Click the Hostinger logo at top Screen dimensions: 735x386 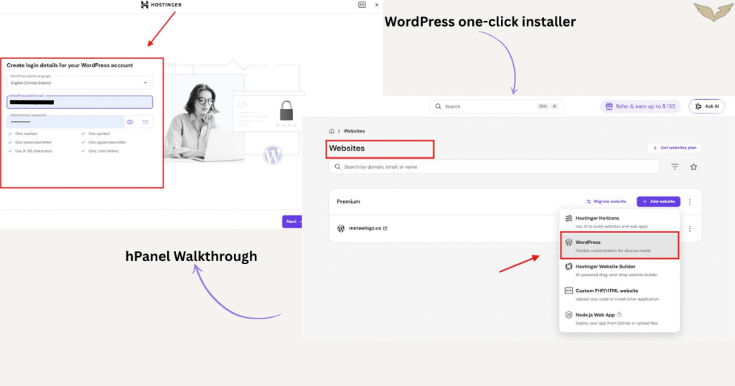(161, 5)
